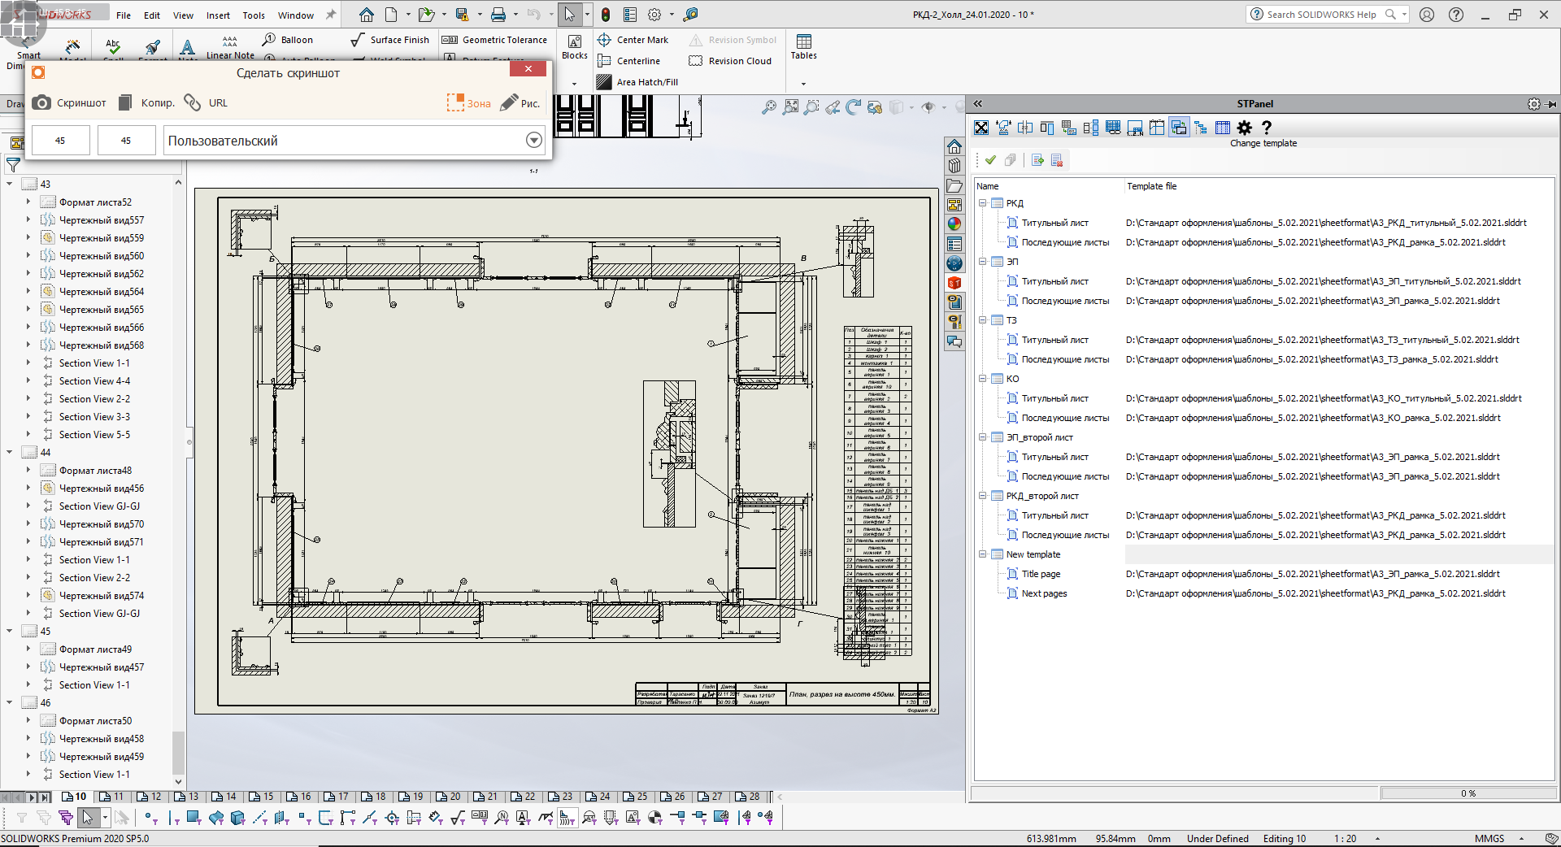Image resolution: width=1561 pixels, height=847 pixels.
Task: Click the STPanel settings gear icon
Action: point(1245,128)
